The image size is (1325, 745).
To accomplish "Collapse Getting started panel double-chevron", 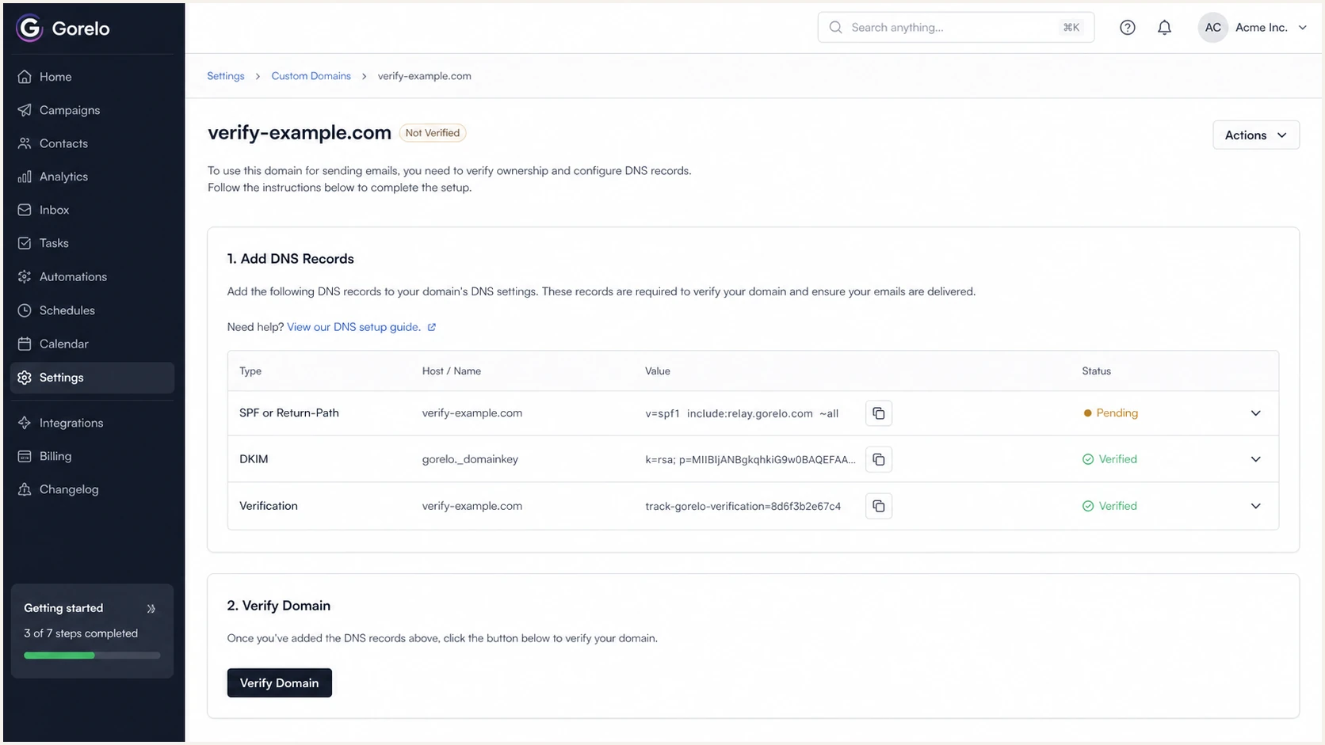I will pos(151,609).
